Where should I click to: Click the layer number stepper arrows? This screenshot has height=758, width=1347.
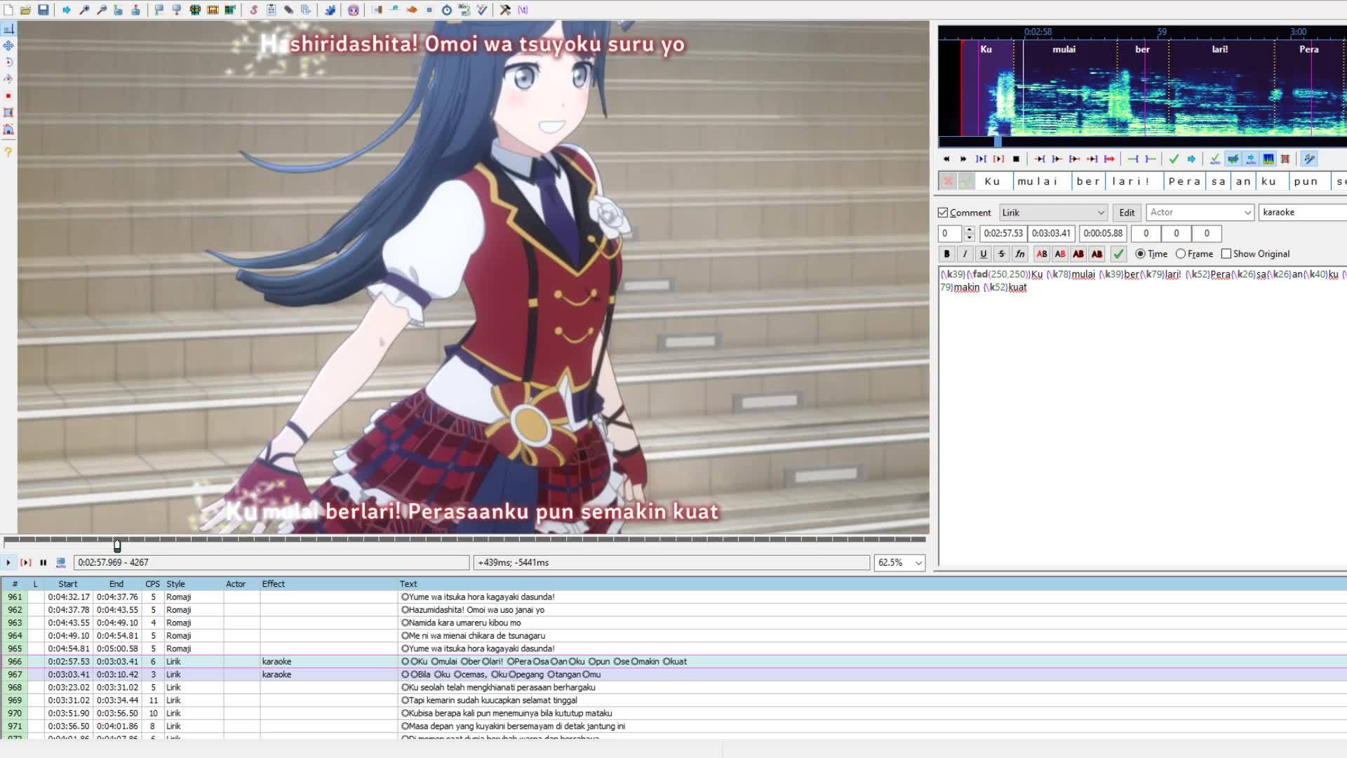pos(969,233)
